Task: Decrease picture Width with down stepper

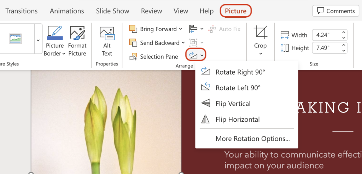Action: (x=344, y=38)
